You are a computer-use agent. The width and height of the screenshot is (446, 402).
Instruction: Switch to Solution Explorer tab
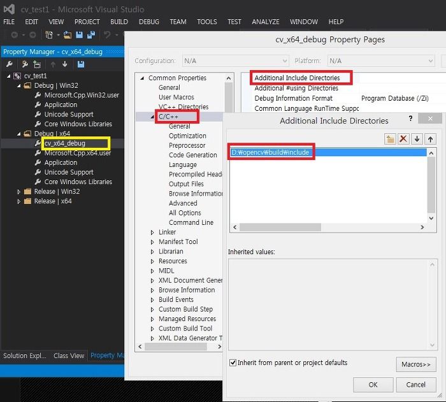pyautogui.click(x=24, y=355)
